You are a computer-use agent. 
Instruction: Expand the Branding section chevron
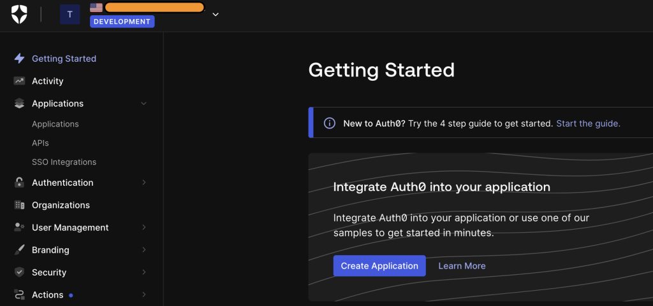click(x=144, y=249)
